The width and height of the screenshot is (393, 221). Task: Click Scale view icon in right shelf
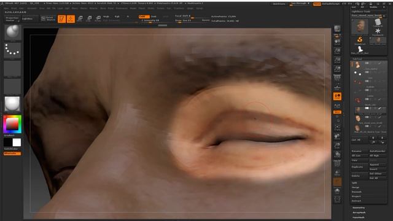(x=337, y=145)
